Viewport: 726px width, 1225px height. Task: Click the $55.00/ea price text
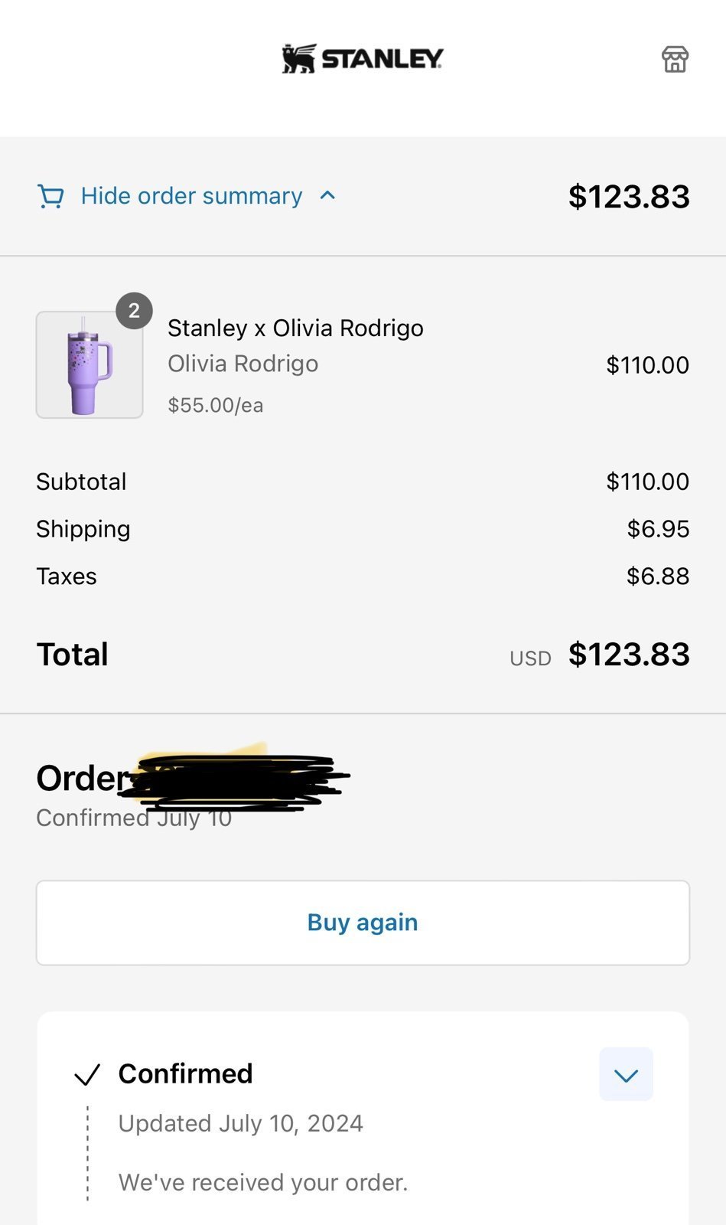216,405
